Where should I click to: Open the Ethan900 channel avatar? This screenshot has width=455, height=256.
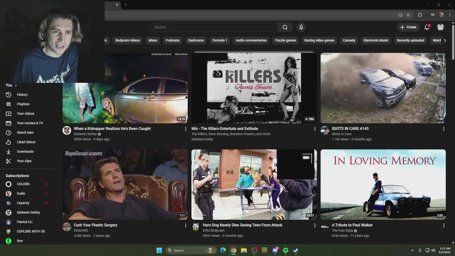(x=67, y=227)
